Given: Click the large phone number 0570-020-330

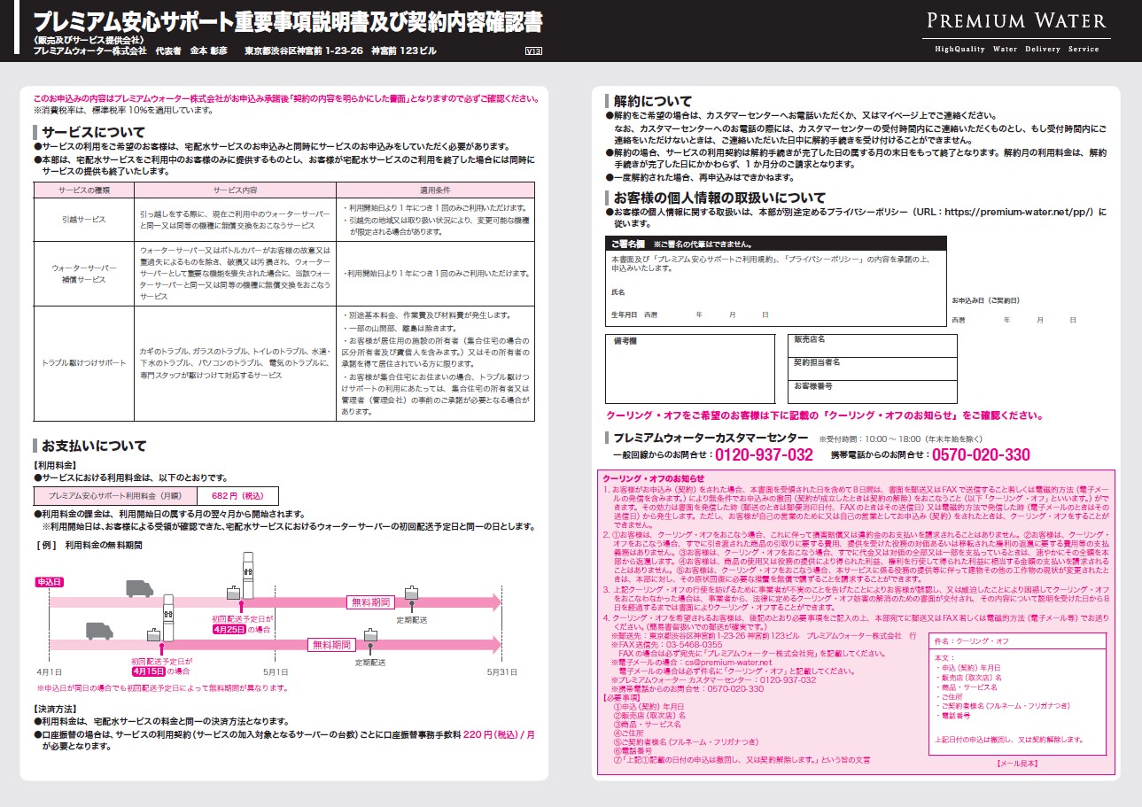Looking at the screenshot, I should 981,455.
